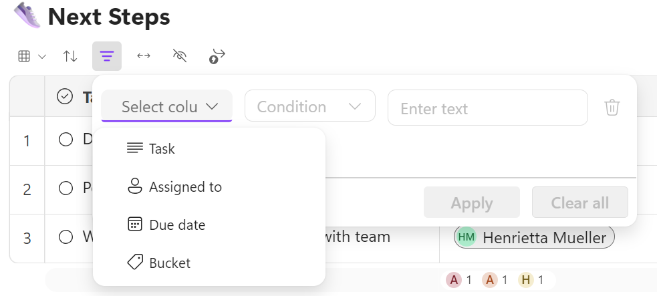Viewport: 657px width, 296px height.
Task: Click the Enter text filter field
Action: [487, 108]
